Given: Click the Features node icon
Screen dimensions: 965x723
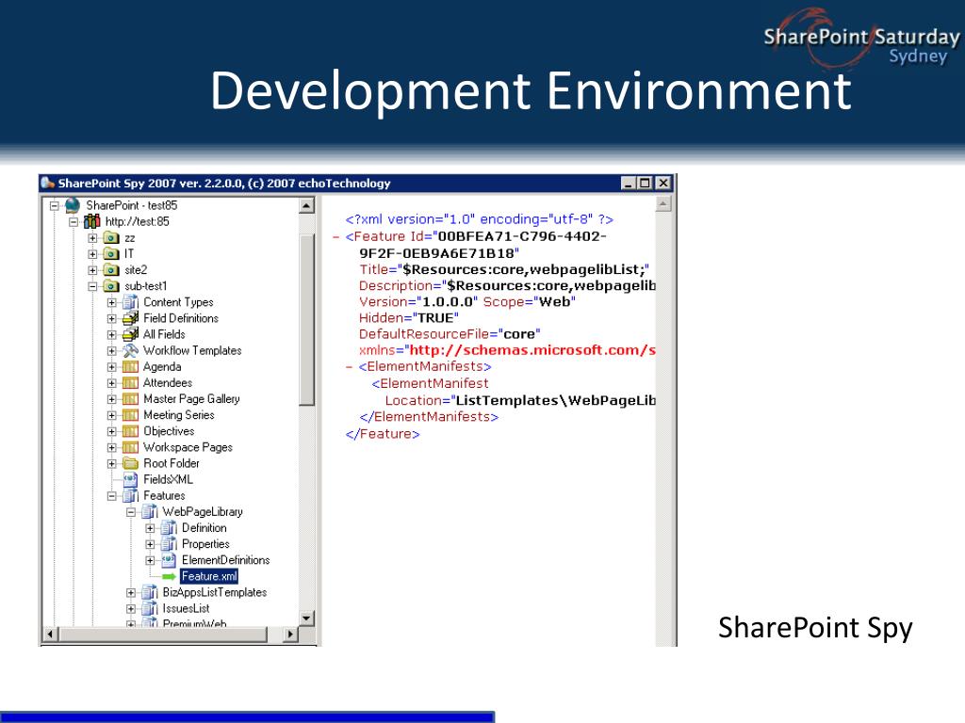Looking at the screenshot, I should pos(130,495).
